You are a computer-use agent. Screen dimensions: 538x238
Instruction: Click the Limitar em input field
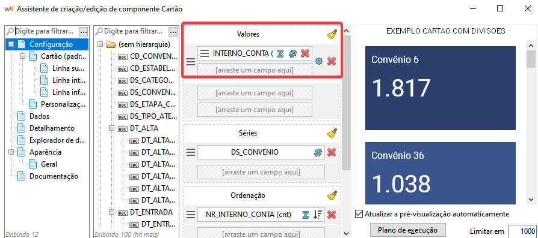click(522, 231)
